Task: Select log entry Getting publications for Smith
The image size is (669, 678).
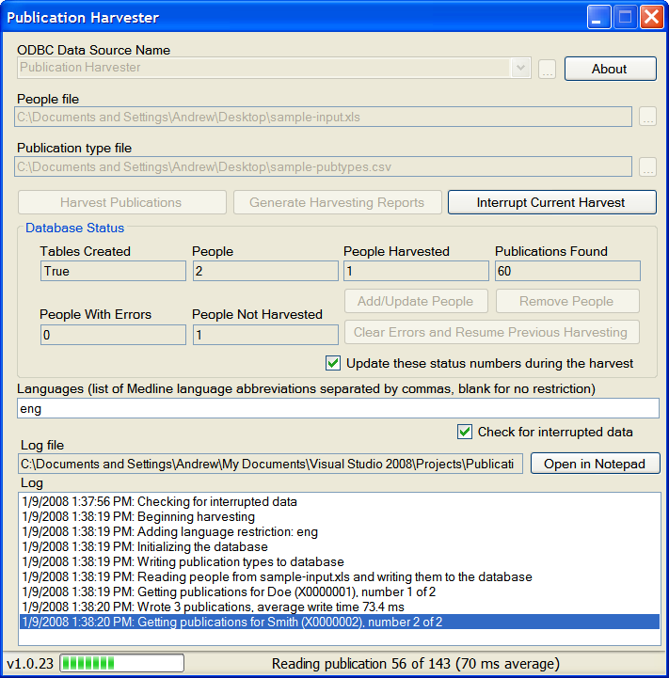Action: [340, 622]
